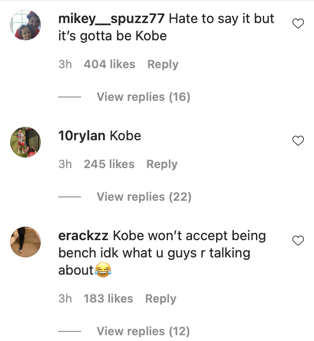Expand View replies (12)
314x341 pixels.
(x=143, y=331)
